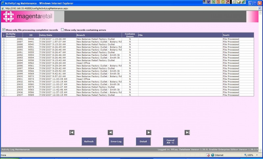Image resolution: width=263 pixels, height=159 pixels.
Task: Click the File column header
Action: tap(180, 35)
